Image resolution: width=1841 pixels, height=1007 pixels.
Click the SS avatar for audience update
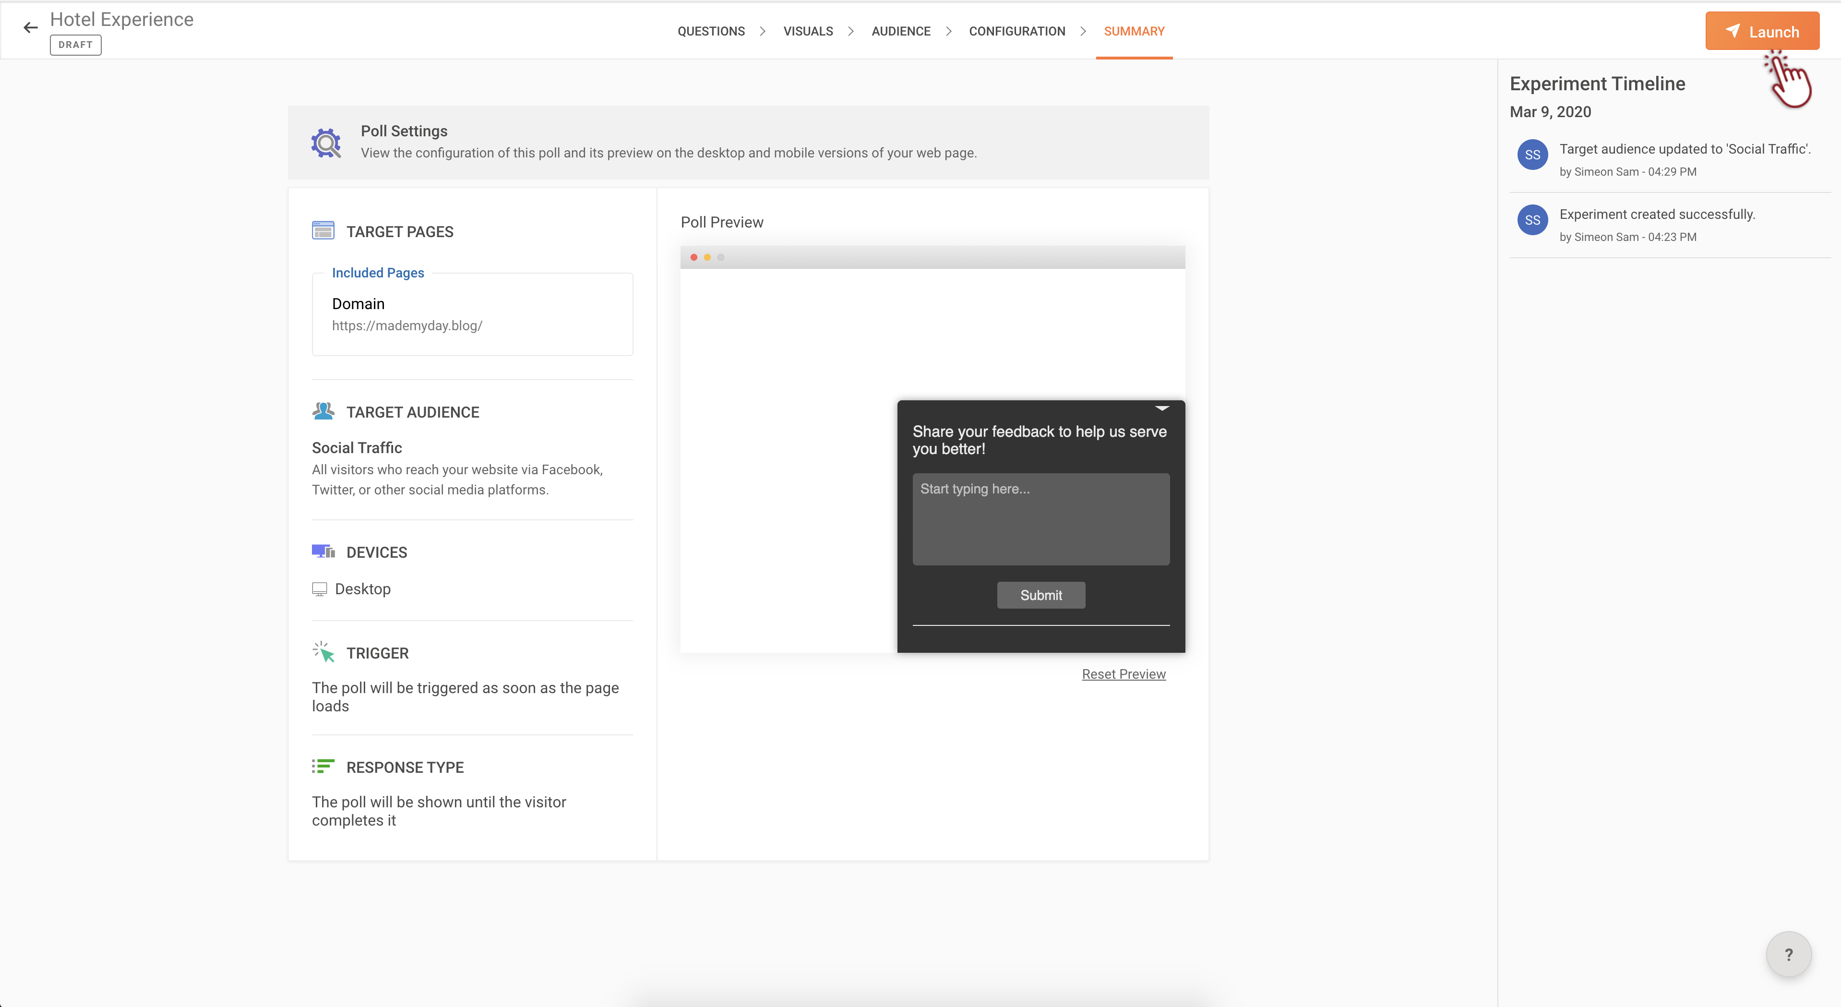1532,155
